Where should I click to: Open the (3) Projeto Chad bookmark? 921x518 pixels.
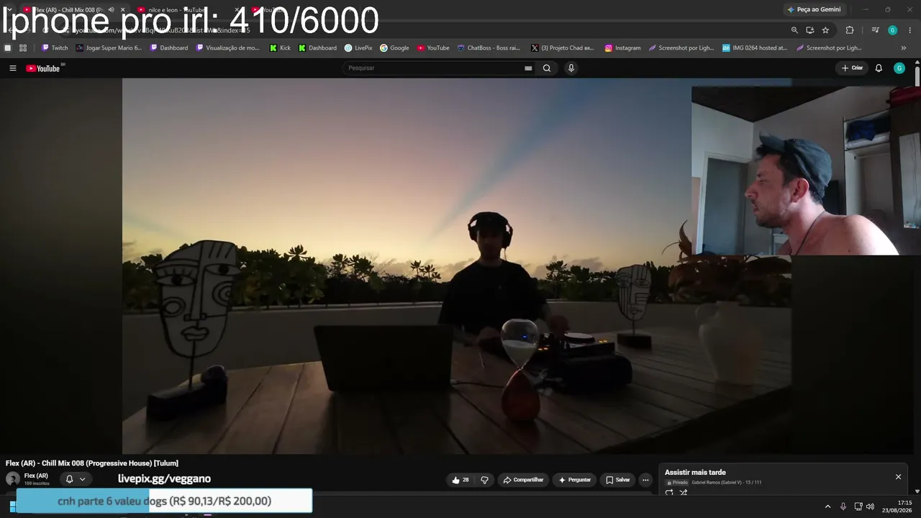point(563,48)
